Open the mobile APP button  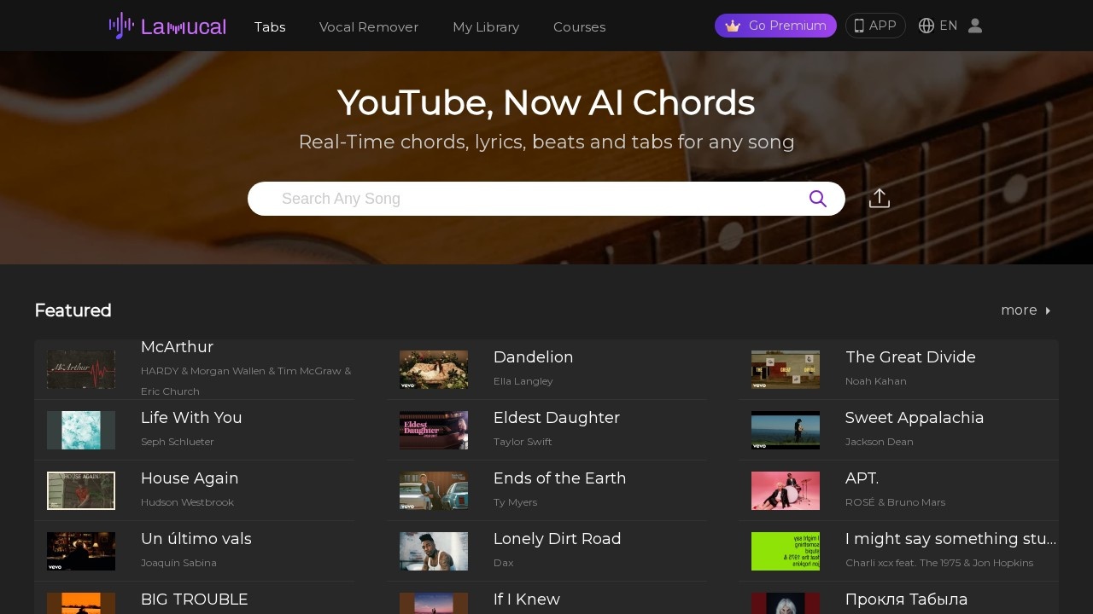click(874, 26)
